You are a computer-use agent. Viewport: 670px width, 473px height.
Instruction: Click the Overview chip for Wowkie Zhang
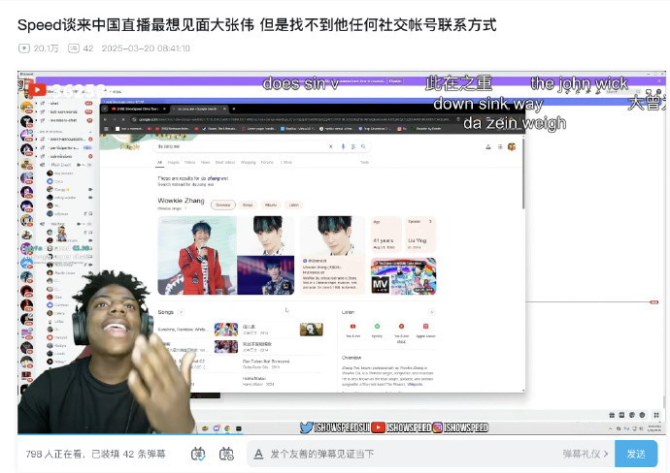click(222, 205)
